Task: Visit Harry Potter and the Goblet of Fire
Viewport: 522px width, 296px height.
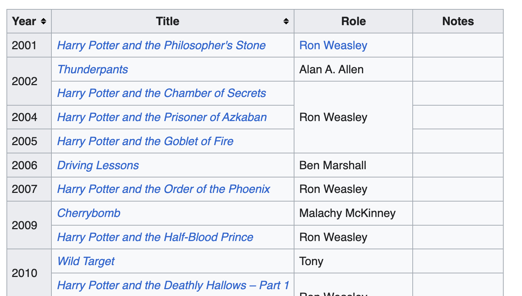Action: click(145, 141)
